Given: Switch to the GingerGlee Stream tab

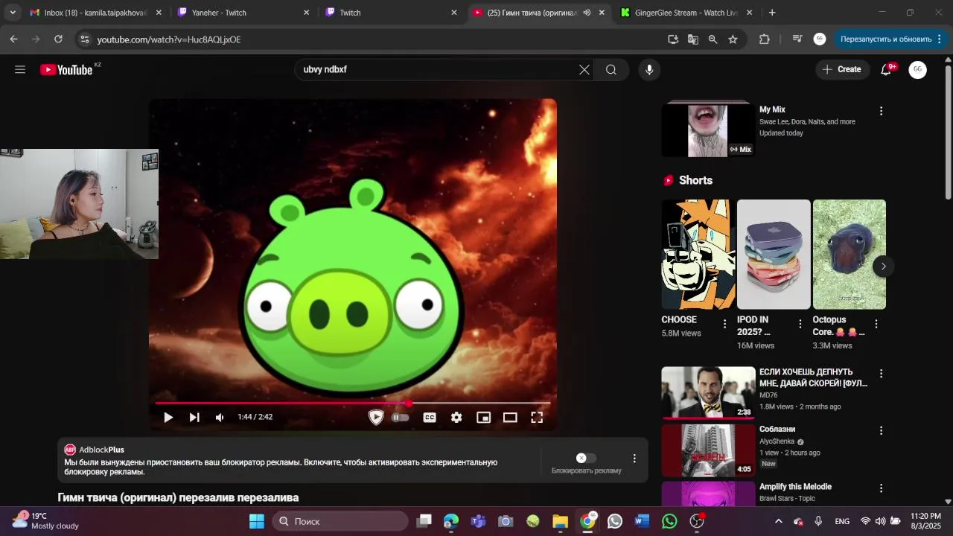Looking at the screenshot, I should pyautogui.click(x=686, y=13).
